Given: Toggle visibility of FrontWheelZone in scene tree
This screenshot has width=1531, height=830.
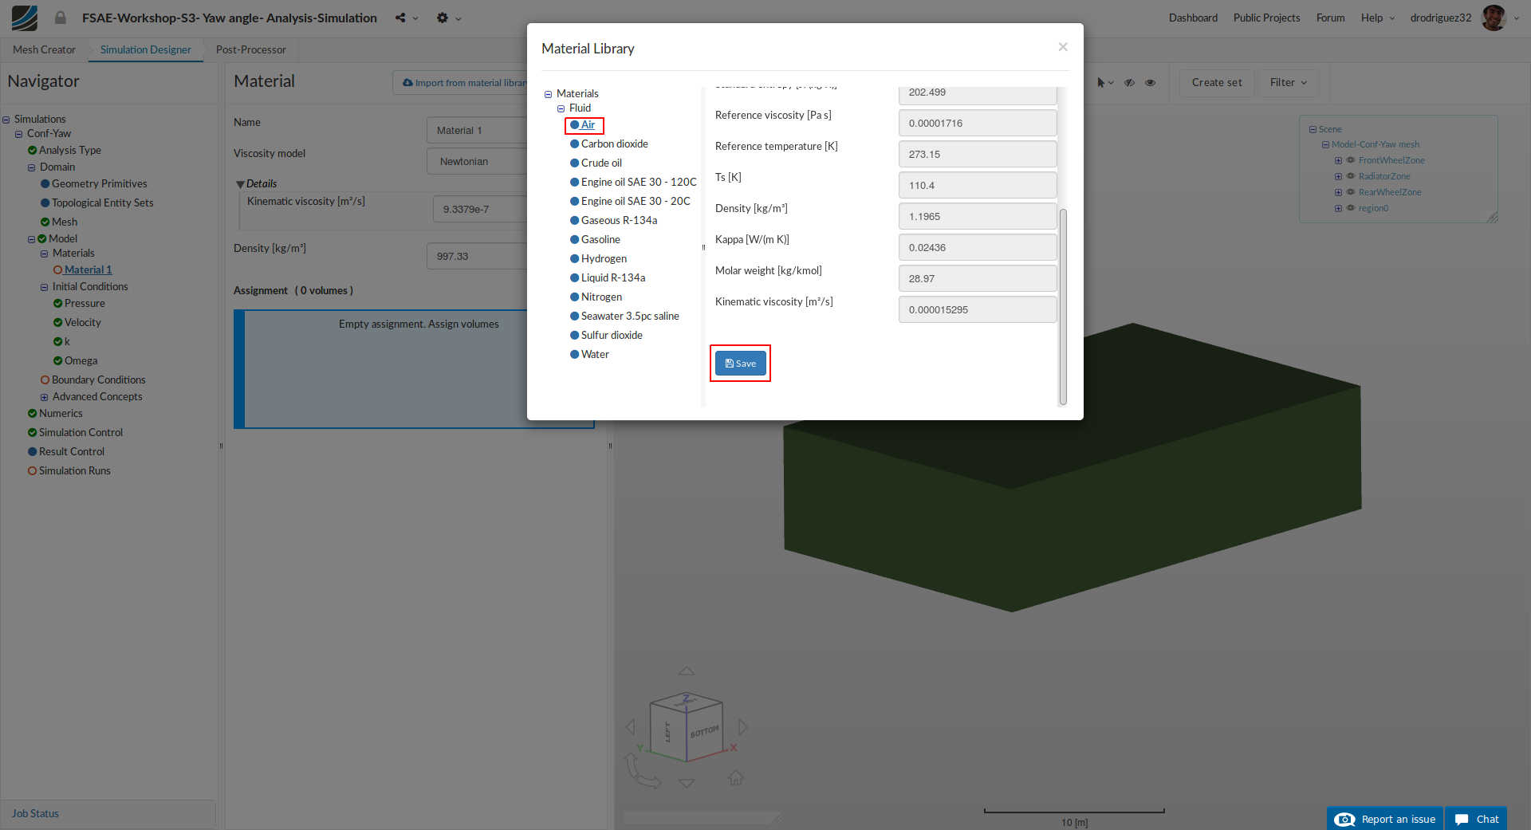Looking at the screenshot, I should (1351, 160).
